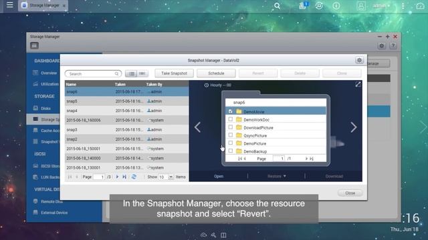Go to next page of snapshot list
This screenshot has height=240, width=428.
click(117, 177)
